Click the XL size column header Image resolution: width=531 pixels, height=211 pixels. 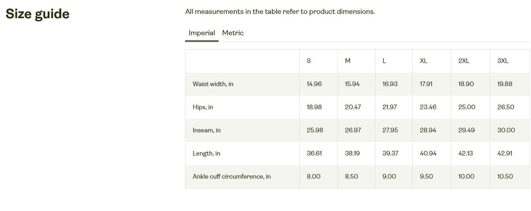click(423, 61)
